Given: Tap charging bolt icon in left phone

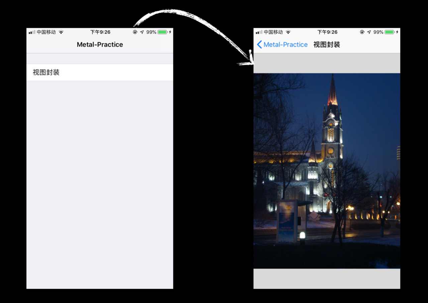Looking at the screenshot, I should [170, 32].
